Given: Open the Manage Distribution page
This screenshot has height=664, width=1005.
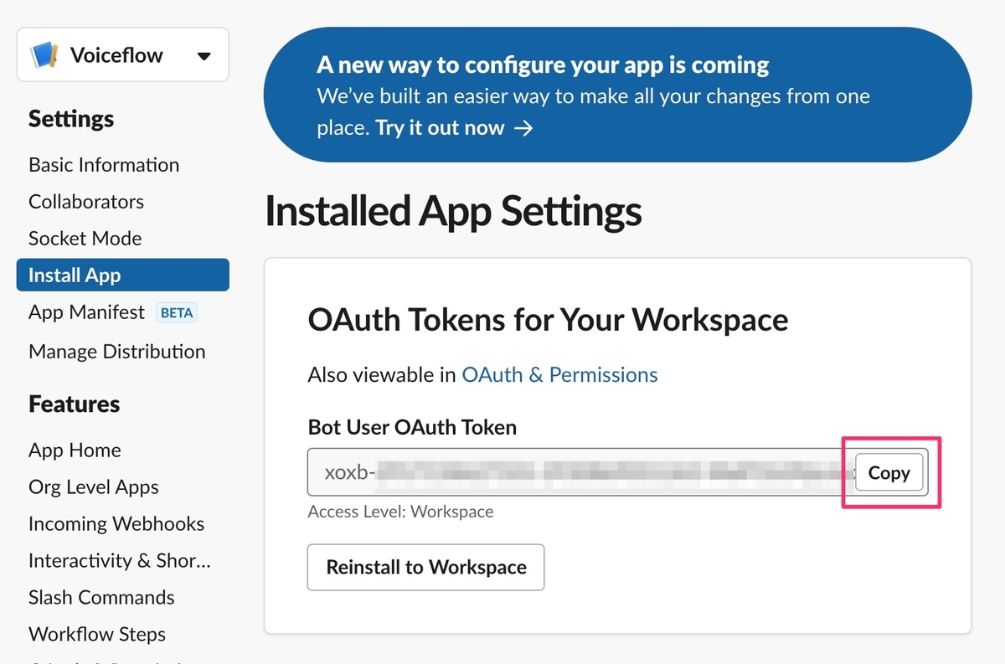Looking at the screenshot, I should 117,352.
